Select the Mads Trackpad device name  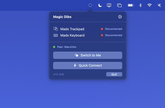(x=72, y=29)
